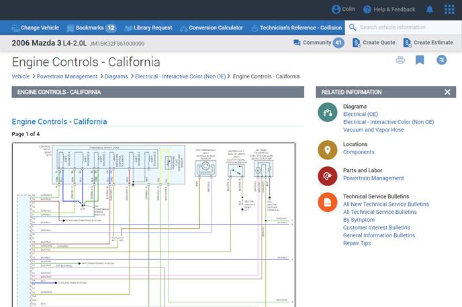Open bulletins By Symptom link

(x=359, y=220)
